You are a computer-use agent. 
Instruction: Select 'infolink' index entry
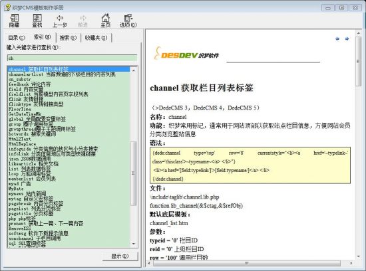pos(52,154)
